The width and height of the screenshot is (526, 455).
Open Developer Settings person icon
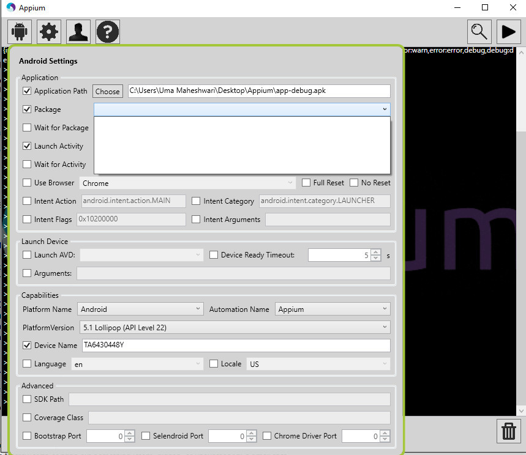coord(78,32)
